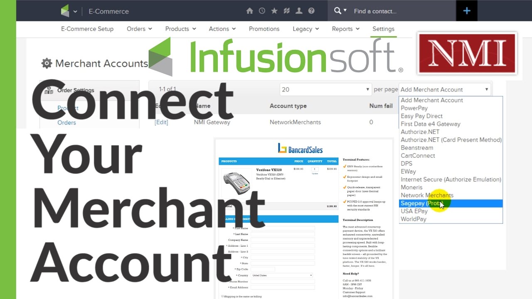Open favorites with the star icon
532x299 pixels.
(x=274, y=11)
